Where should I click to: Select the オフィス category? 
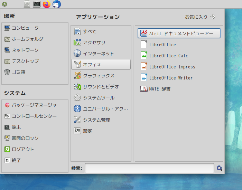[x=101, y=64]
